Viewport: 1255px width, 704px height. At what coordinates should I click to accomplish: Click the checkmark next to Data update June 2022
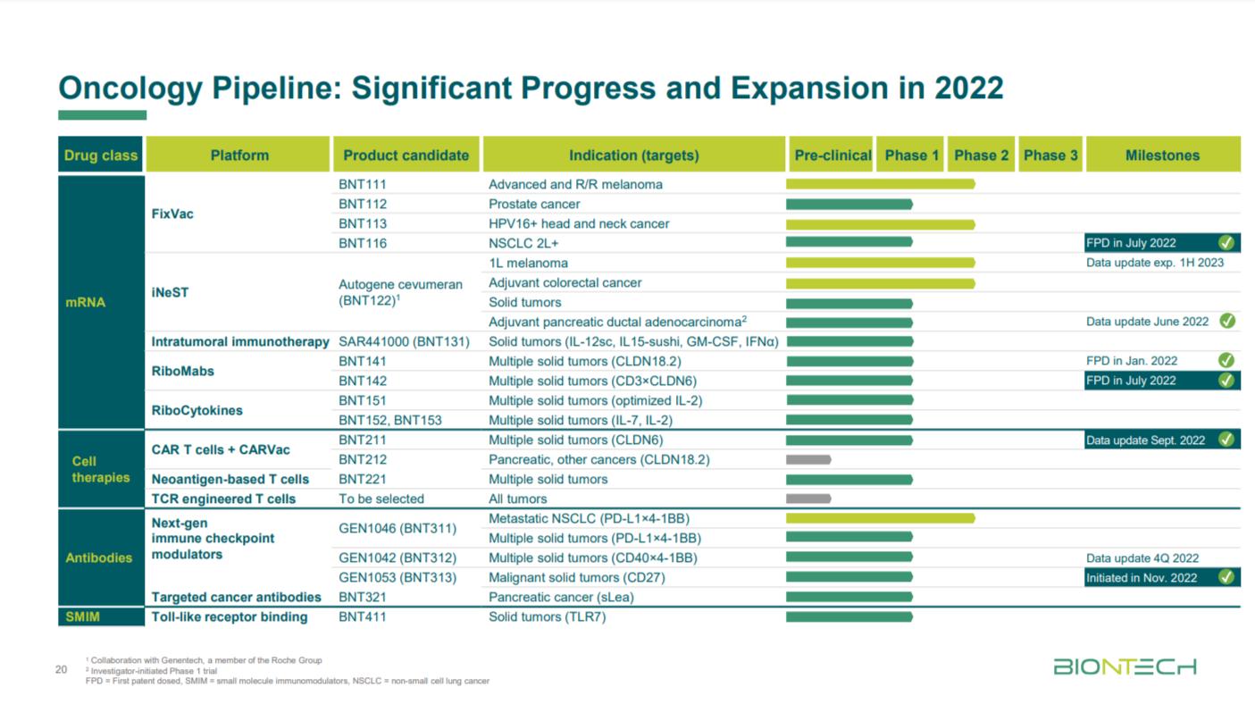pyautogui.click(x=1226, y=321)
